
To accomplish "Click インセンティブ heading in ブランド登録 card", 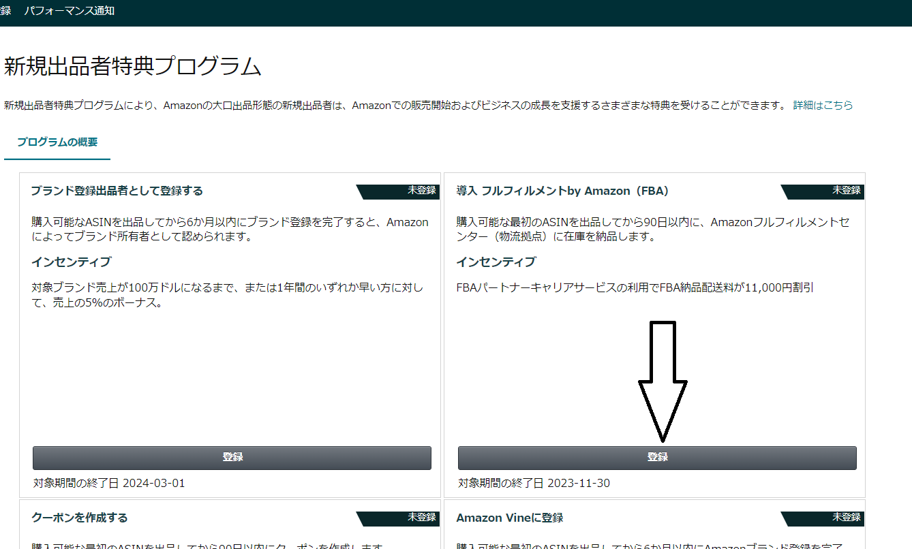I will tap(71, 262).
